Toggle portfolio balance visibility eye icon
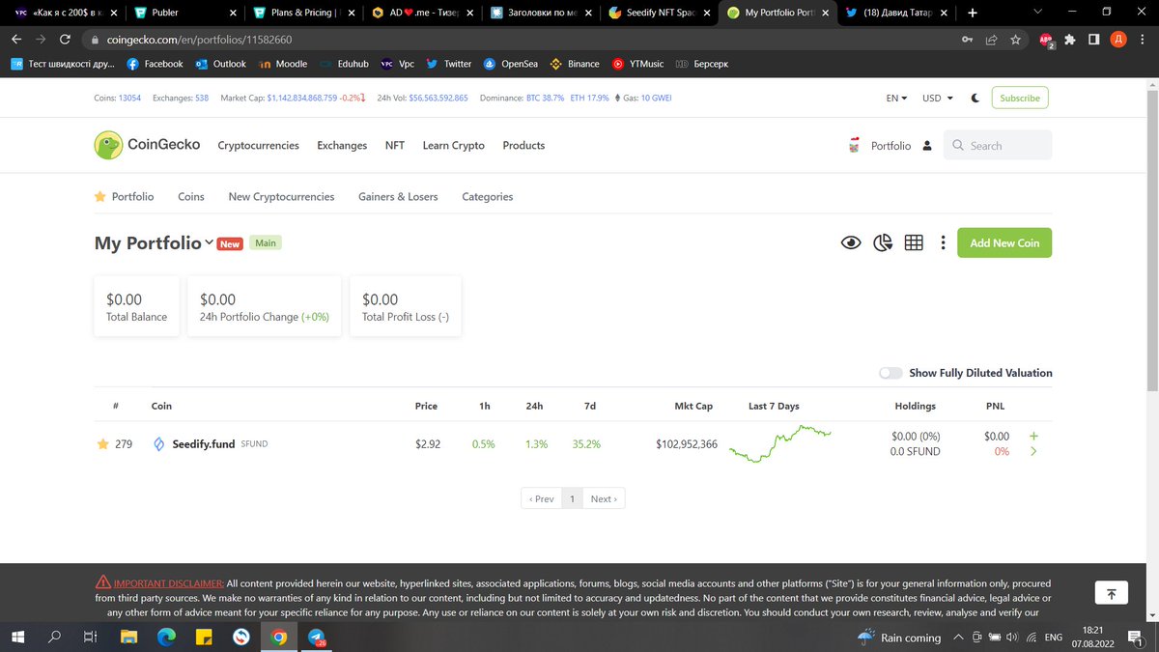The width and height of the screenshot is (1159, 652). (850, 242)
